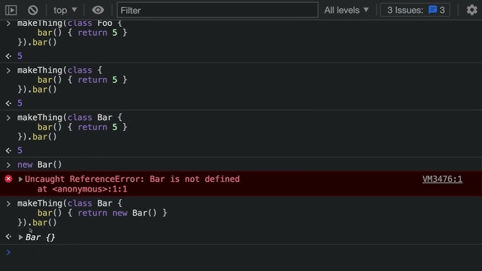Image resolution: width=482 pixels, height=271 pixels.
Task: Click the makeThing(class Foo command entry
Action: pyautogui.click(x=72, y=32)
